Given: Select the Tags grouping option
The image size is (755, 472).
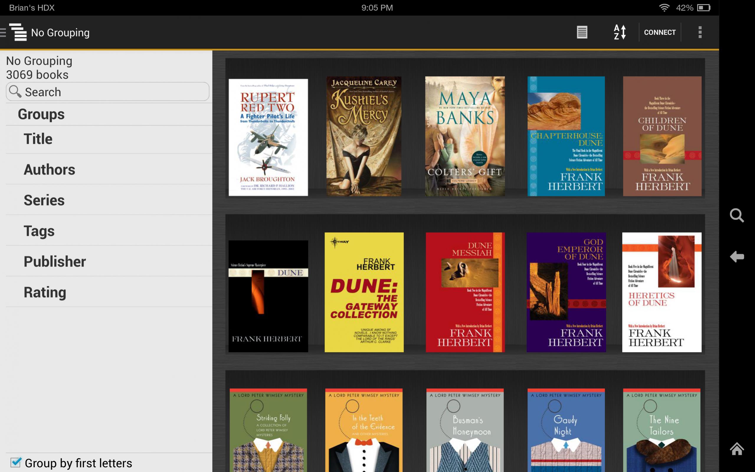Looking at the screenshot, I should (39, 231).
